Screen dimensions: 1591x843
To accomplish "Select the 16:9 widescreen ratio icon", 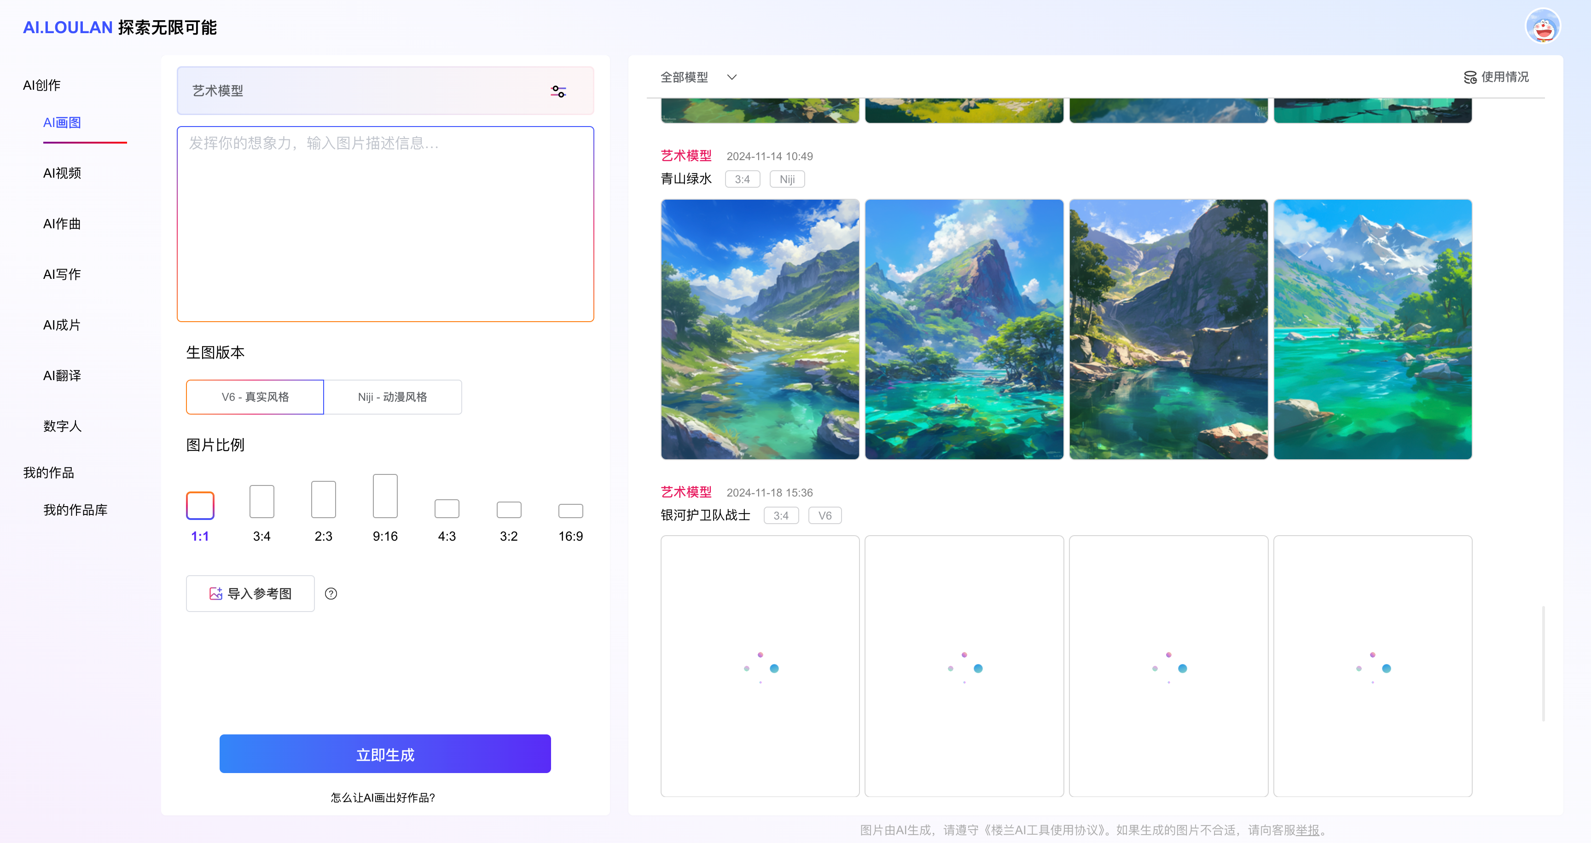I will [570, 510].
